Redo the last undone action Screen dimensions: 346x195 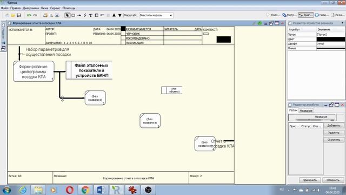point(35,15)
